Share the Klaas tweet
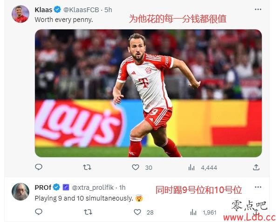 point(256,167)
